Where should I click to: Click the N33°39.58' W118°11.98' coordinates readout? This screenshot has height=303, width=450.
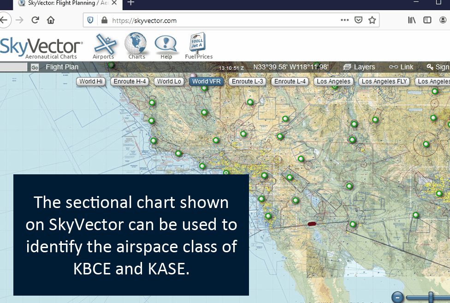point(291,67)
